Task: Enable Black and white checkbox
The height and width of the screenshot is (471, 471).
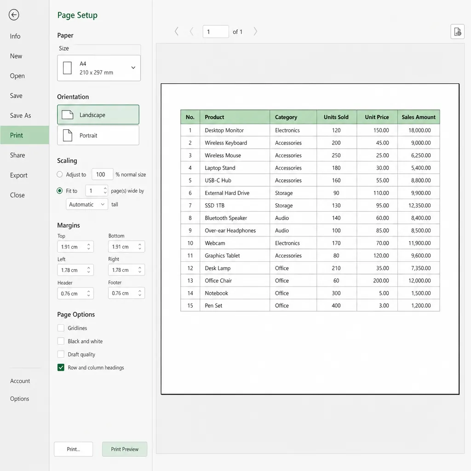Action: (x=61, y=341)
